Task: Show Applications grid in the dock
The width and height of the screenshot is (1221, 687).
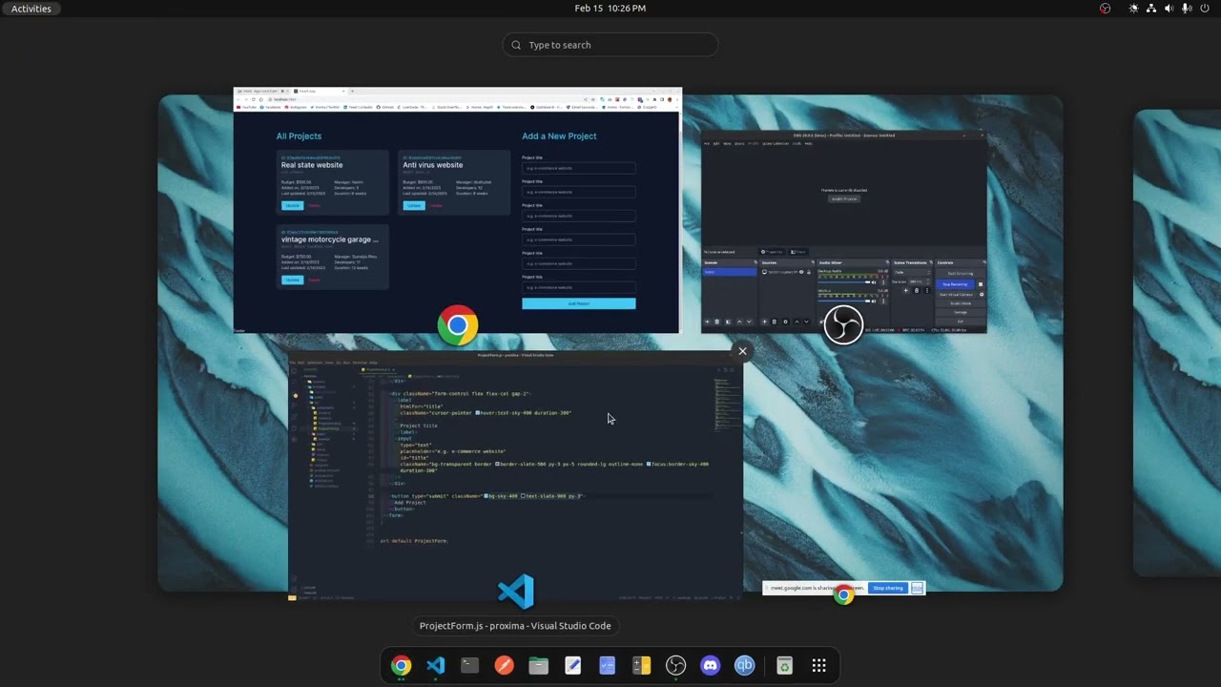Action: click(x=818, y=666)
